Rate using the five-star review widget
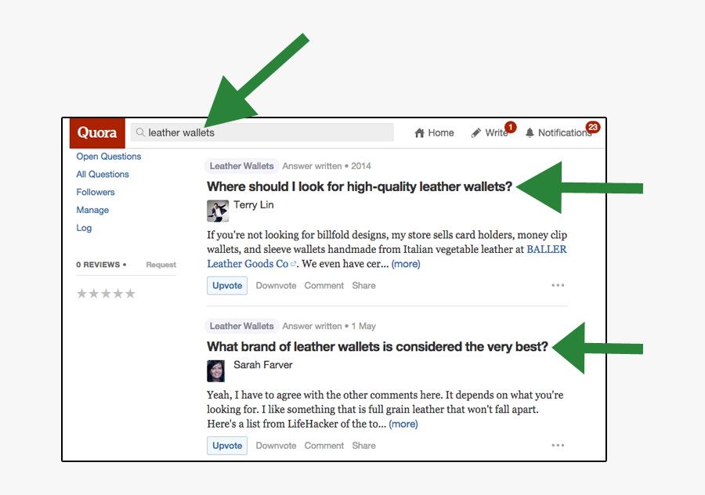The image size is (705, 495). coord(106,294)
